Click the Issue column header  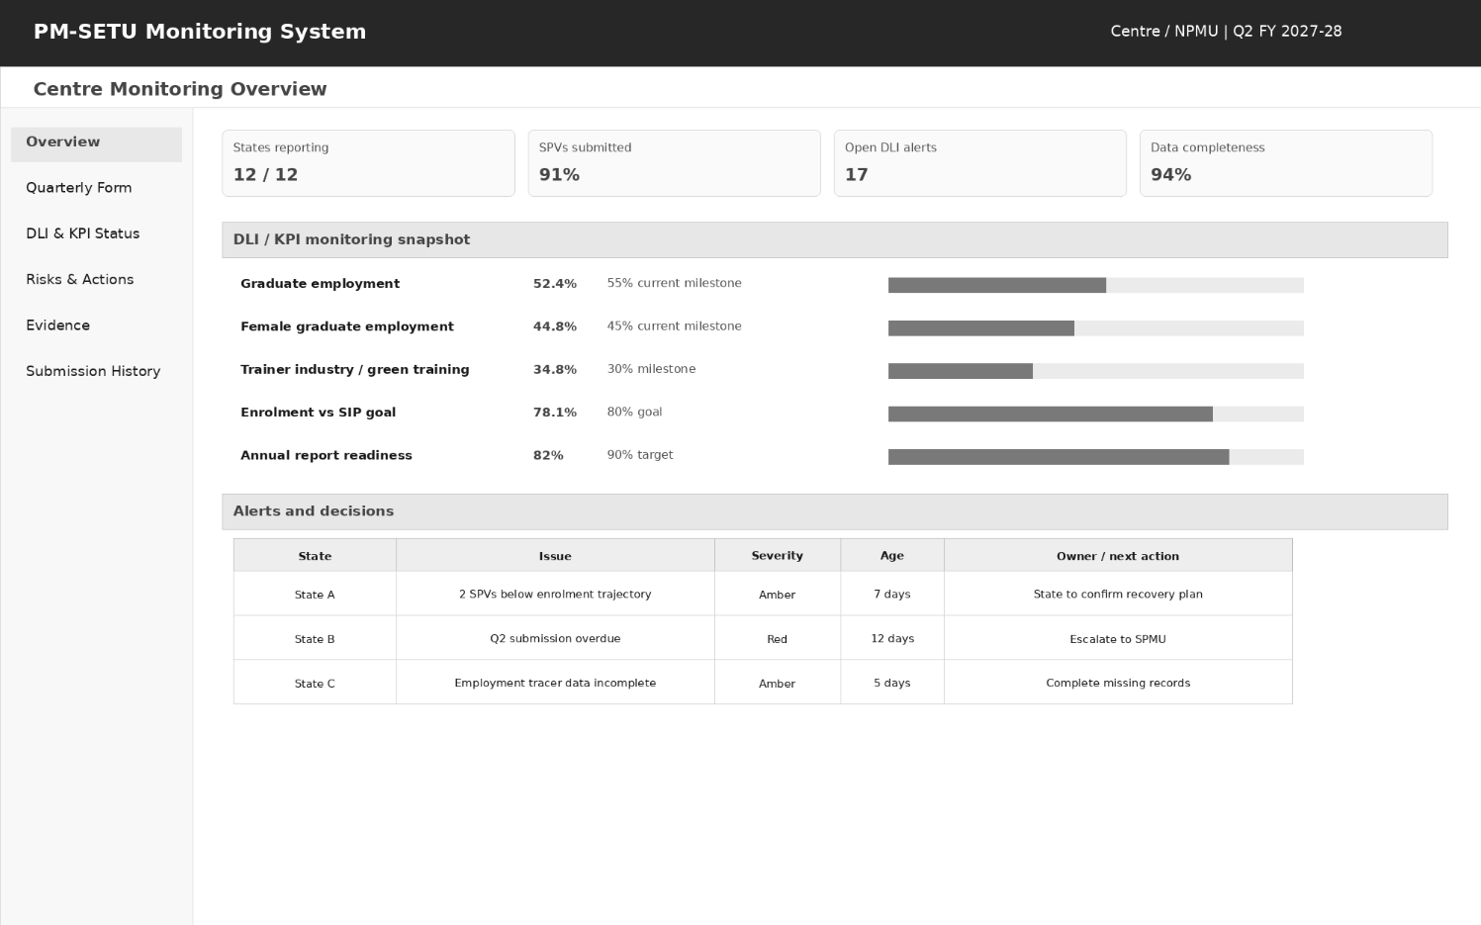(x=555, y=556)
